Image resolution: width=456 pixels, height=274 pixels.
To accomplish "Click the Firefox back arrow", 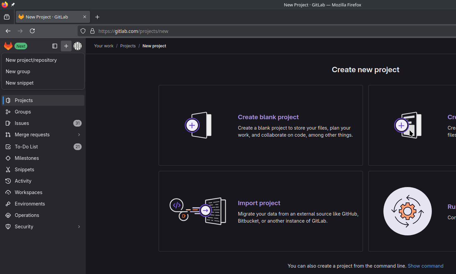I will (8, 31).
